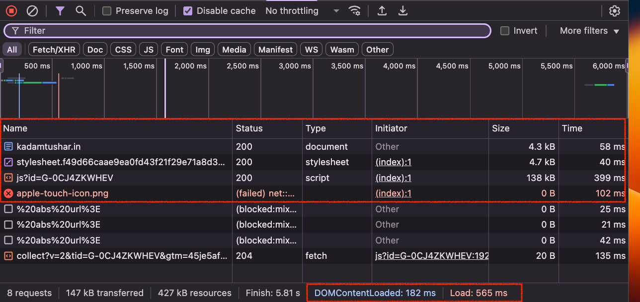The height and width of the screenshot is (302, 640).
Task: Select the Fetch/XHR filter tab
Action: click(54, 50)
